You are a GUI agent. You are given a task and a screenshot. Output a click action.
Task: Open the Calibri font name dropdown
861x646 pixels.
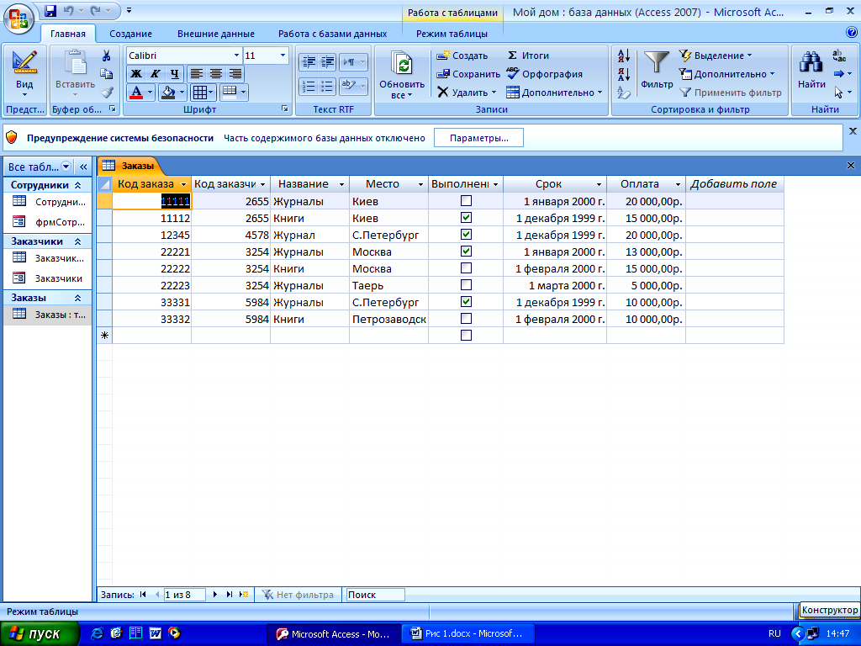click(236, 56)
